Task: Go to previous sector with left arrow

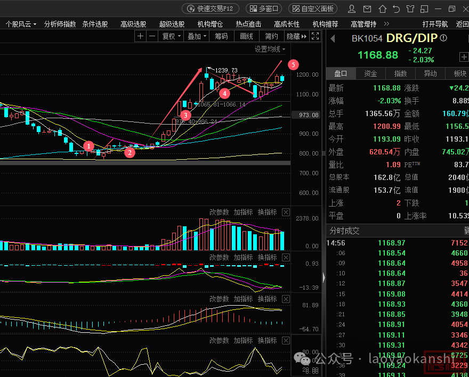Action: pos(333,38)
